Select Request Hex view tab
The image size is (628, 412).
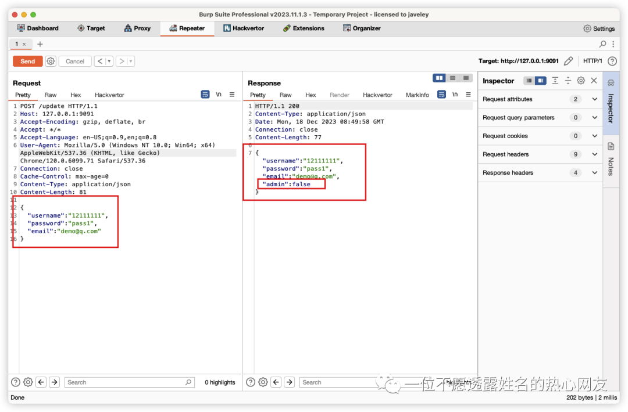click(x=76, y=95)
